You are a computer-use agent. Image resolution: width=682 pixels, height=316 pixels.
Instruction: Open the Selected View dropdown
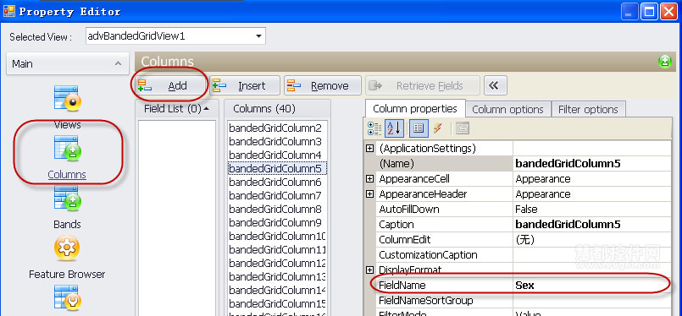coord(258,36)
